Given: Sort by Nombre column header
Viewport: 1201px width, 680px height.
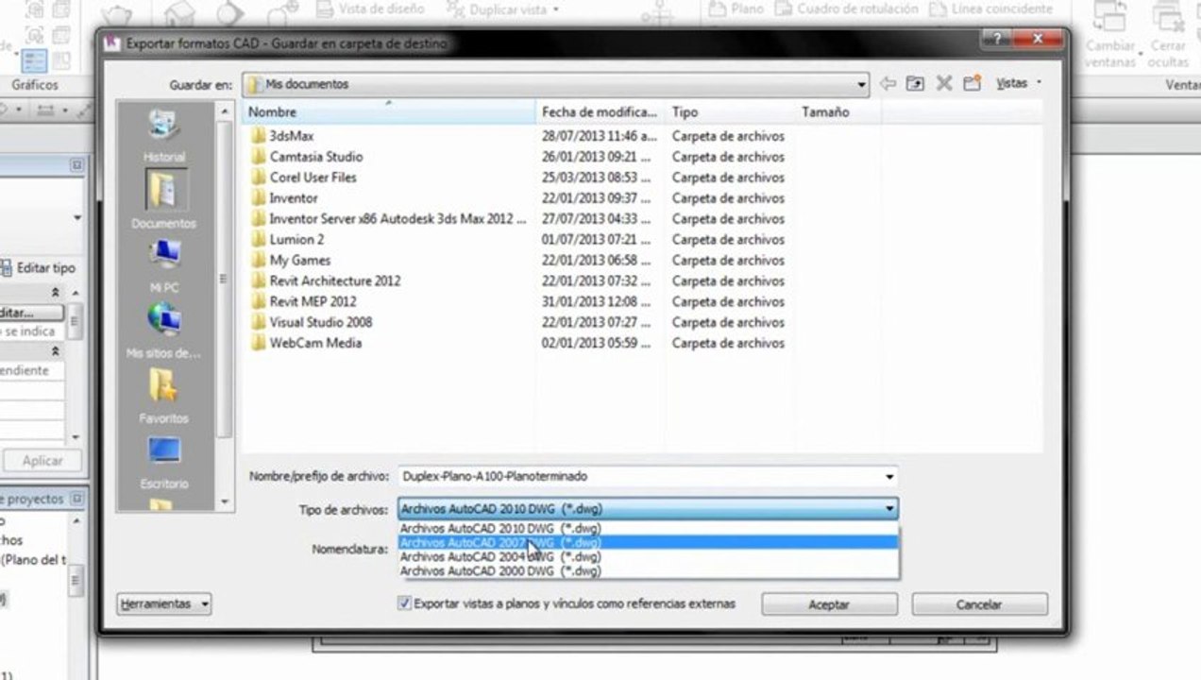Looking at the screenshot, I should tap(388, 111).
